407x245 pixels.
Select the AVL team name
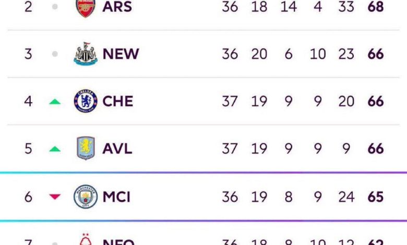[117, 149]
